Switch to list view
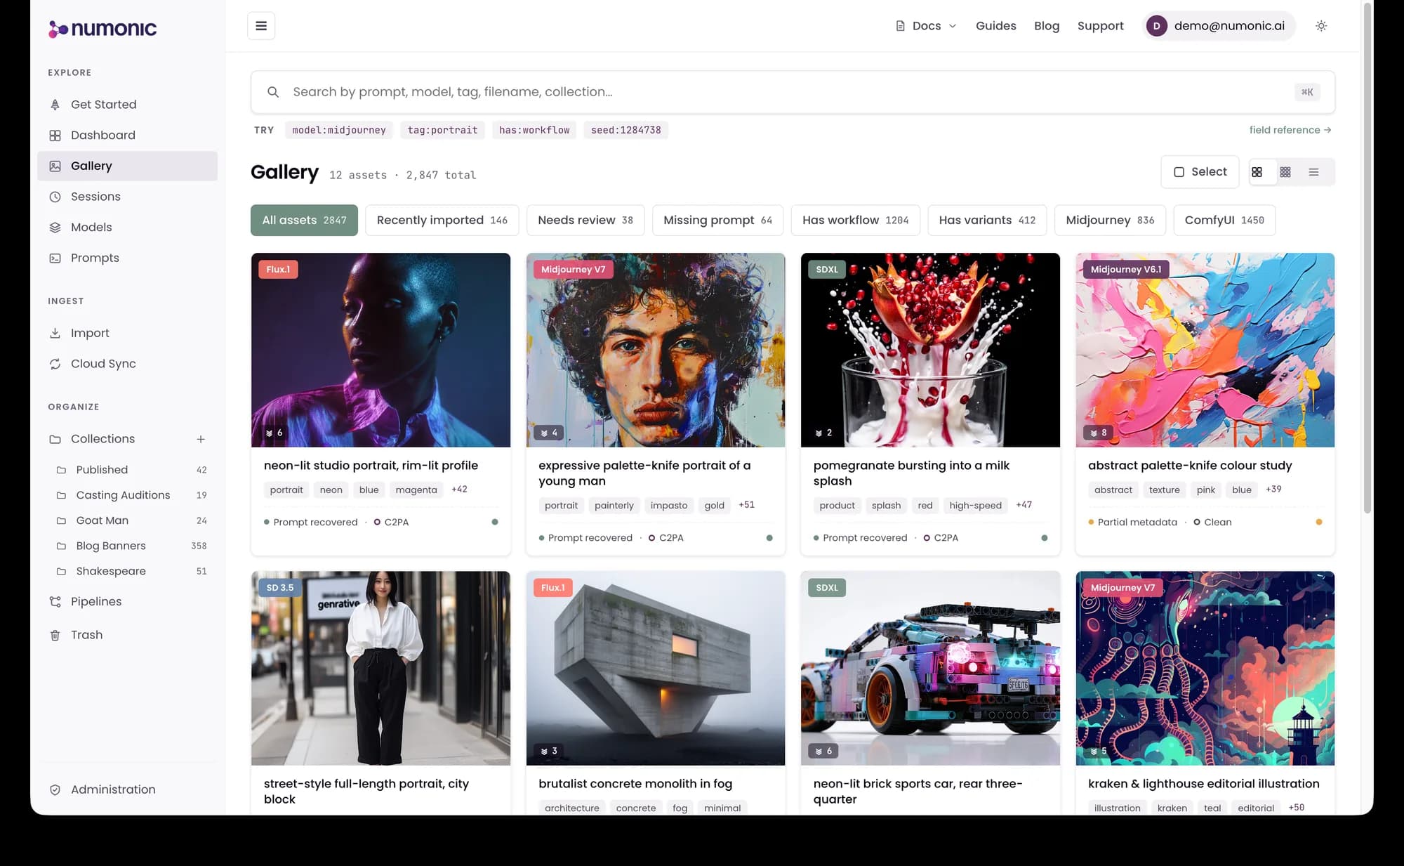Viewport: 1404px width, 866px height. 1313,172
